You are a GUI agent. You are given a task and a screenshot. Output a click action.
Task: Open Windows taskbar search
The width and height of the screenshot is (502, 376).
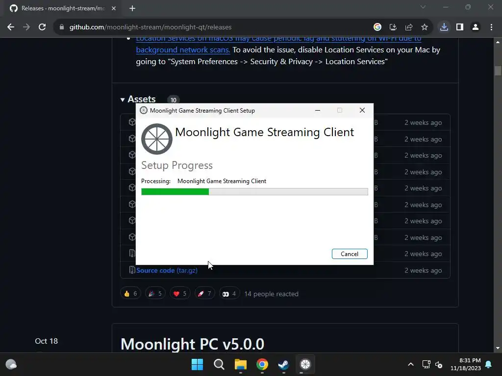point(219,364)
